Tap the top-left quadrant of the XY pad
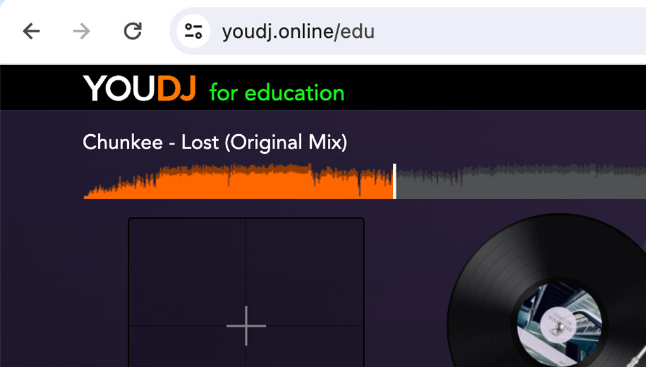The height and width of the screenshot is (367, 646). click(187, 272)
